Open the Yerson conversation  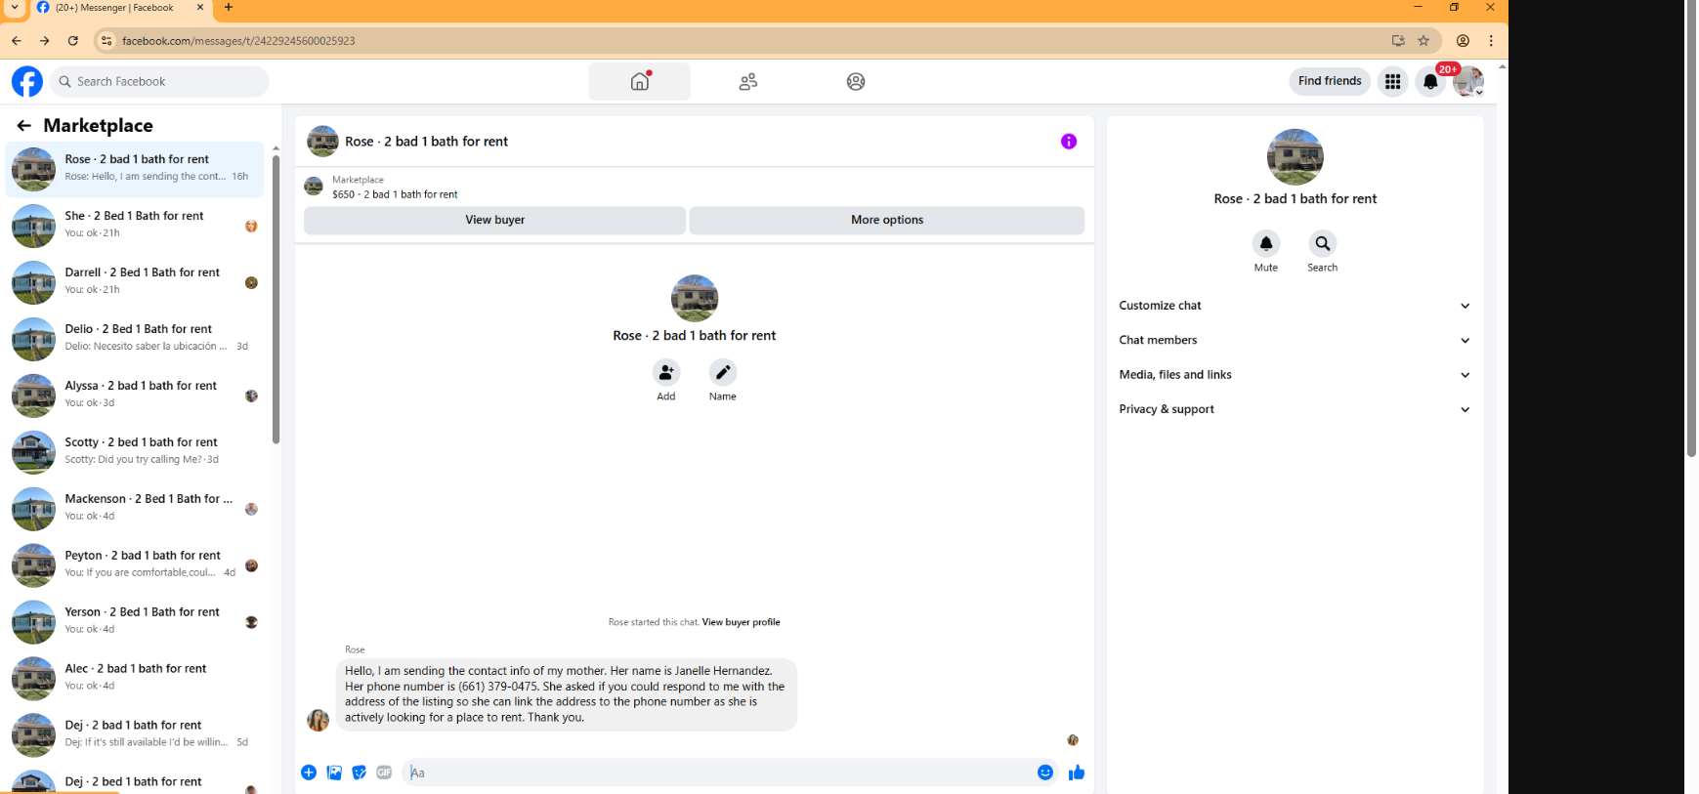click(135, 622)
